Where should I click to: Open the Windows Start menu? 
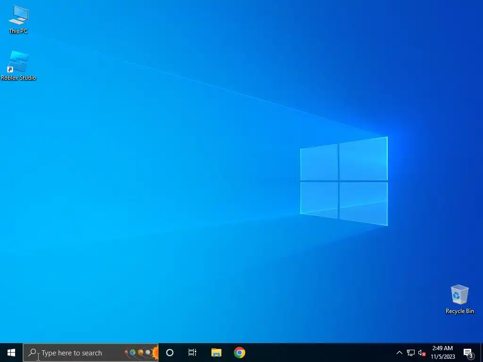coord(11,353)
